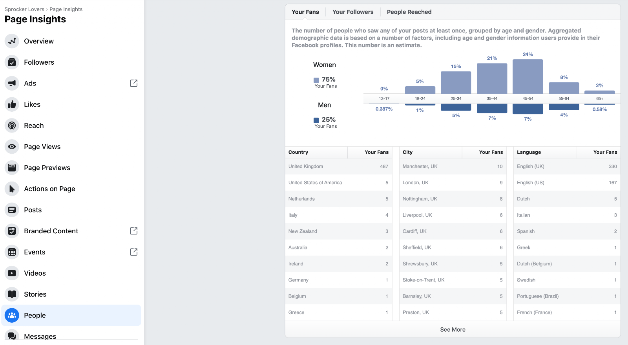Click the Page Previews window icon
This screenshot has height=345, width=628.
(12, 168)
